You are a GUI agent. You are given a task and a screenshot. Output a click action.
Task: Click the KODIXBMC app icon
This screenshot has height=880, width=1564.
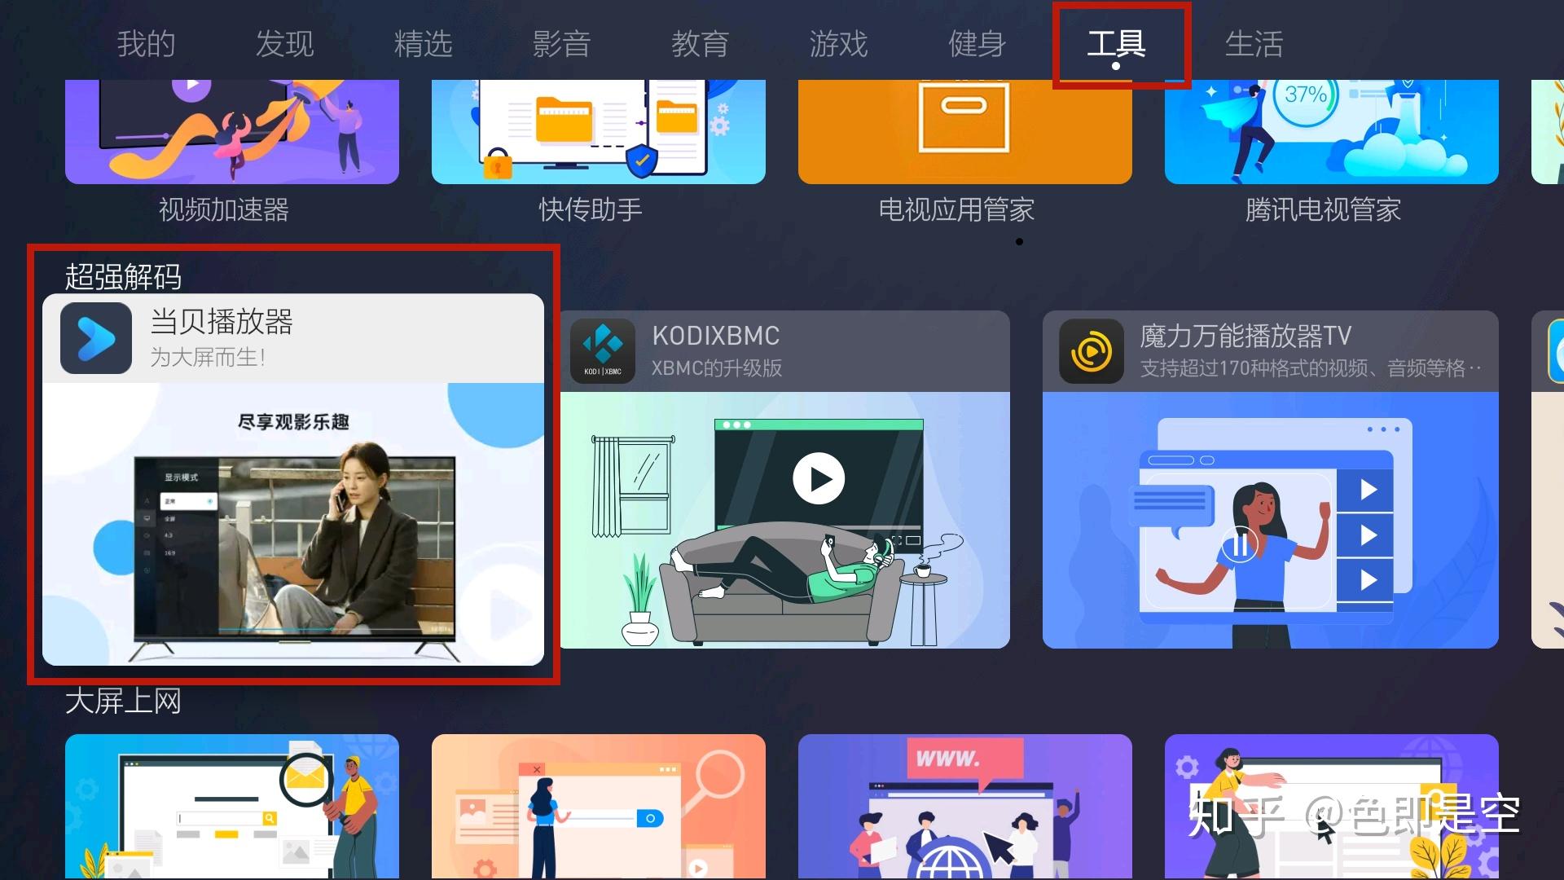pos(602,351)
